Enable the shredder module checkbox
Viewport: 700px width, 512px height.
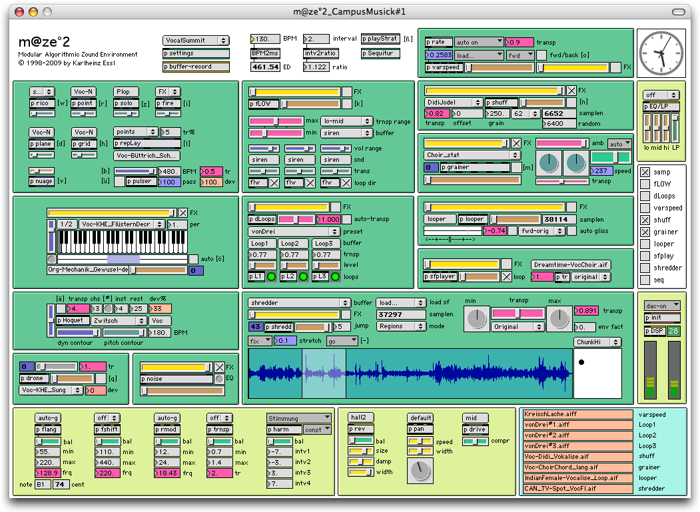click(x=645, y=268)
